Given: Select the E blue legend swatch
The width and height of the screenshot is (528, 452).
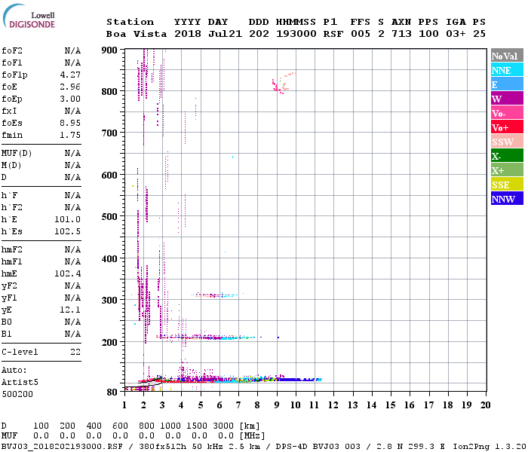Looking at the screenshot, I should (507, 84).
